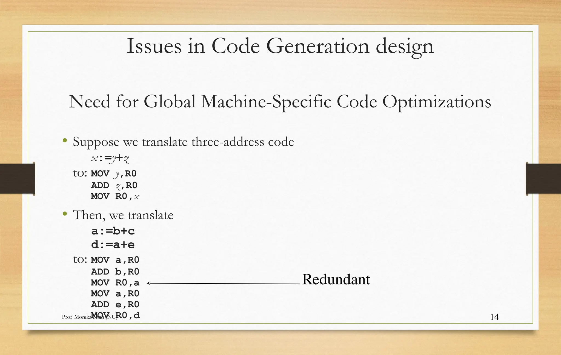Image resolution: width=561 pixels, height=355 pixels.
Task: Click the 'd:=a+e' code line
Action: click(113, 245)
